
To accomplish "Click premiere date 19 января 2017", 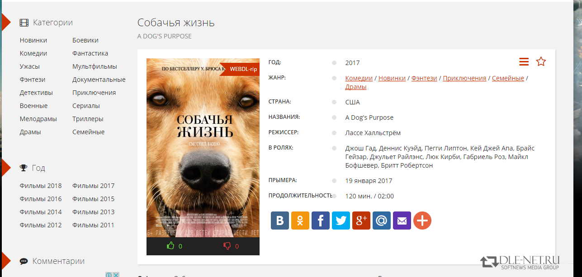I will 369,181.
